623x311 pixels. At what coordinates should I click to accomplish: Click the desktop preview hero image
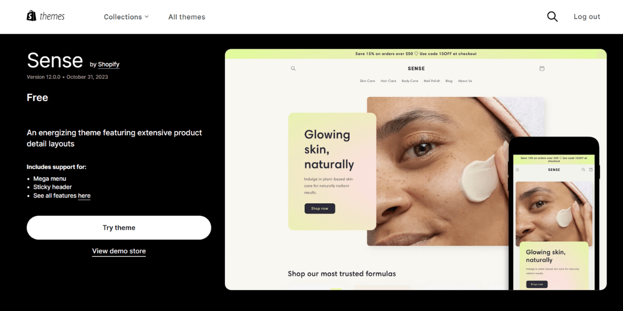click(456, 171)
